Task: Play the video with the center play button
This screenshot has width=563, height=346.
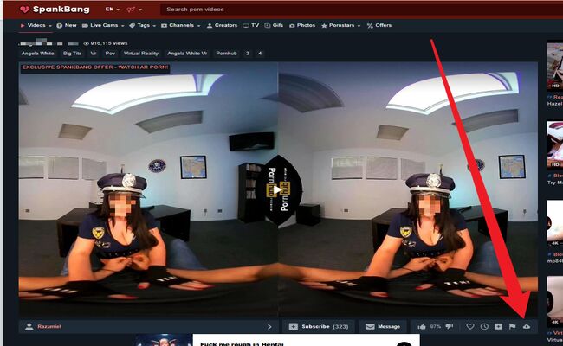Action: [278, 189]
